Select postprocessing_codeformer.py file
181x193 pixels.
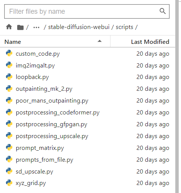88,113
